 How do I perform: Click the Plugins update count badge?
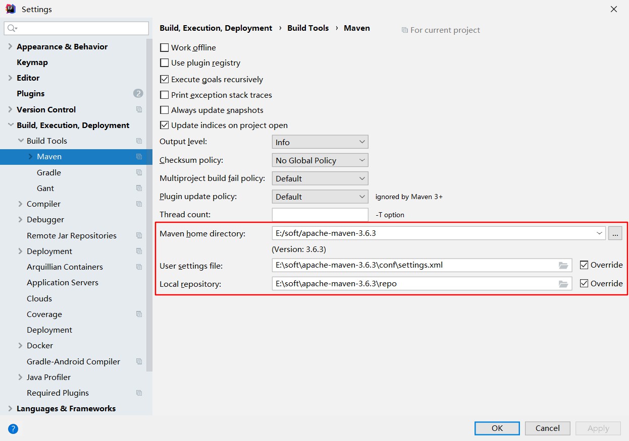click(138, 93)
